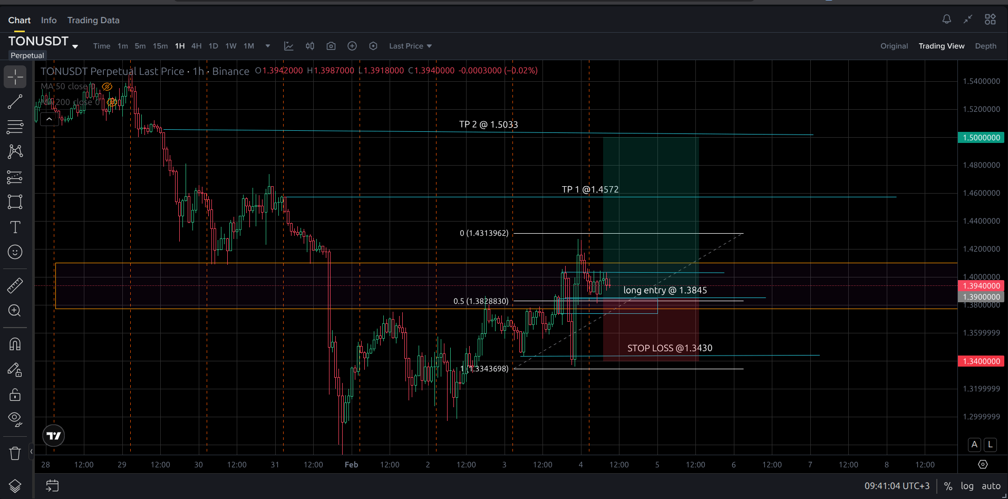This screenshot has width=1008, height=499.
Task: Open chart settings hexagon icon
Action: coord(373,46)
